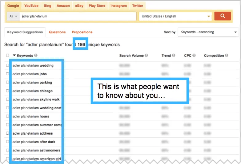Click keyword 'adler planetarium chicago'
This screenshot has height=164, width=241.
[32, 91]
